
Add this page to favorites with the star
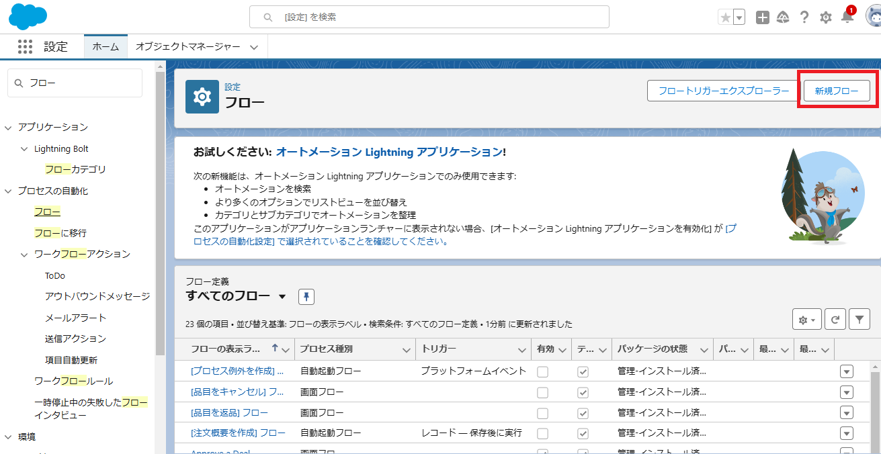[x=725, y=17]
